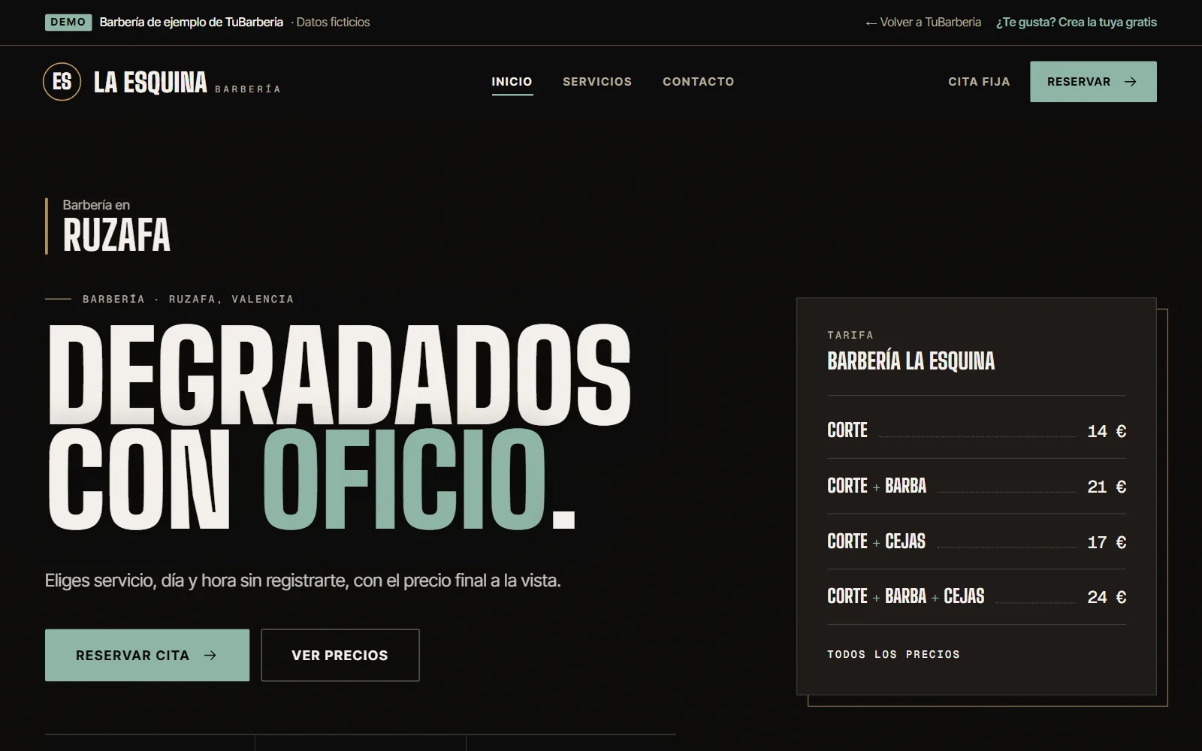Screen dimensions: 1202x751
Task: Open the Cita Fija nav link
Action: pyautogui.click(x=979, y=81)
